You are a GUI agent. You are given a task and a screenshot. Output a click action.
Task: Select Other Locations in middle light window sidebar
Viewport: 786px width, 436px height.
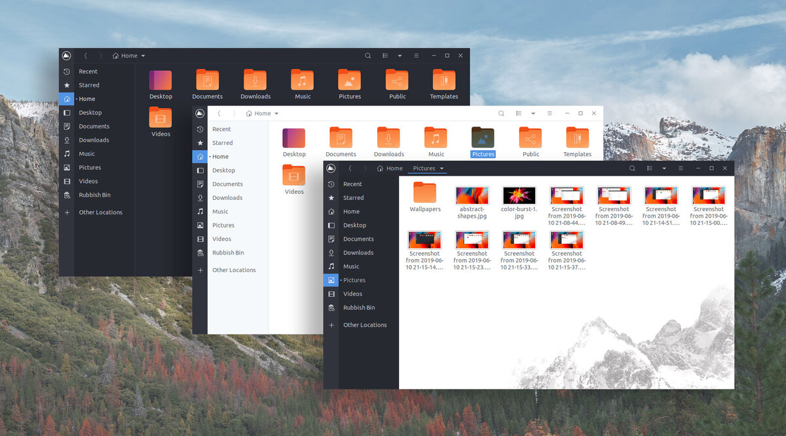click(x=234, y=270)
